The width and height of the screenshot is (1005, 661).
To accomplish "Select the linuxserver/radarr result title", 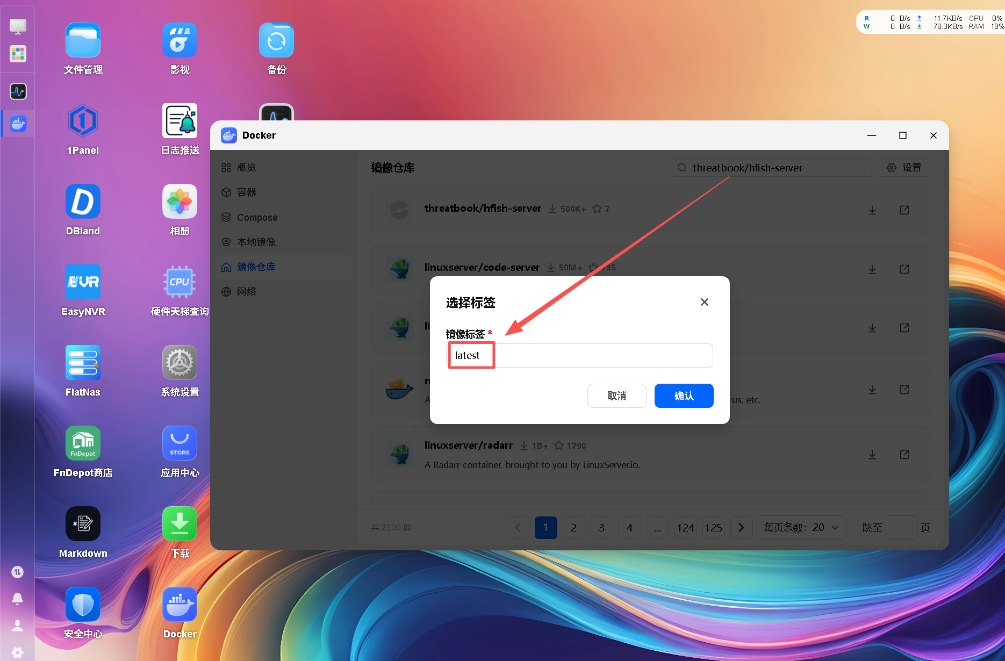I will (x=468, y=446).
